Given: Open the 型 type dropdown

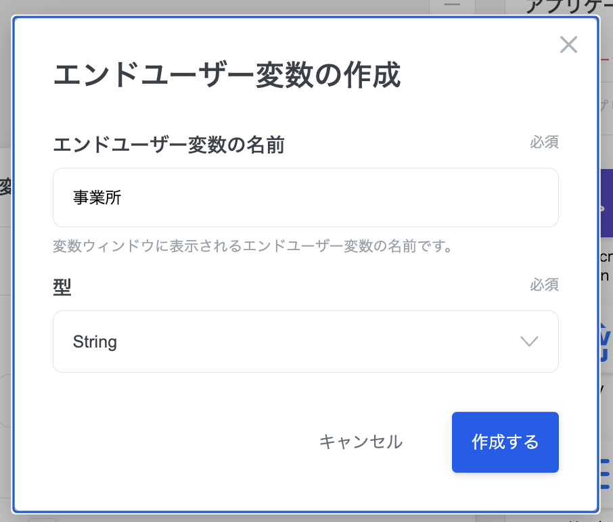Looking at the screenshot, I should tap(305, 341).
